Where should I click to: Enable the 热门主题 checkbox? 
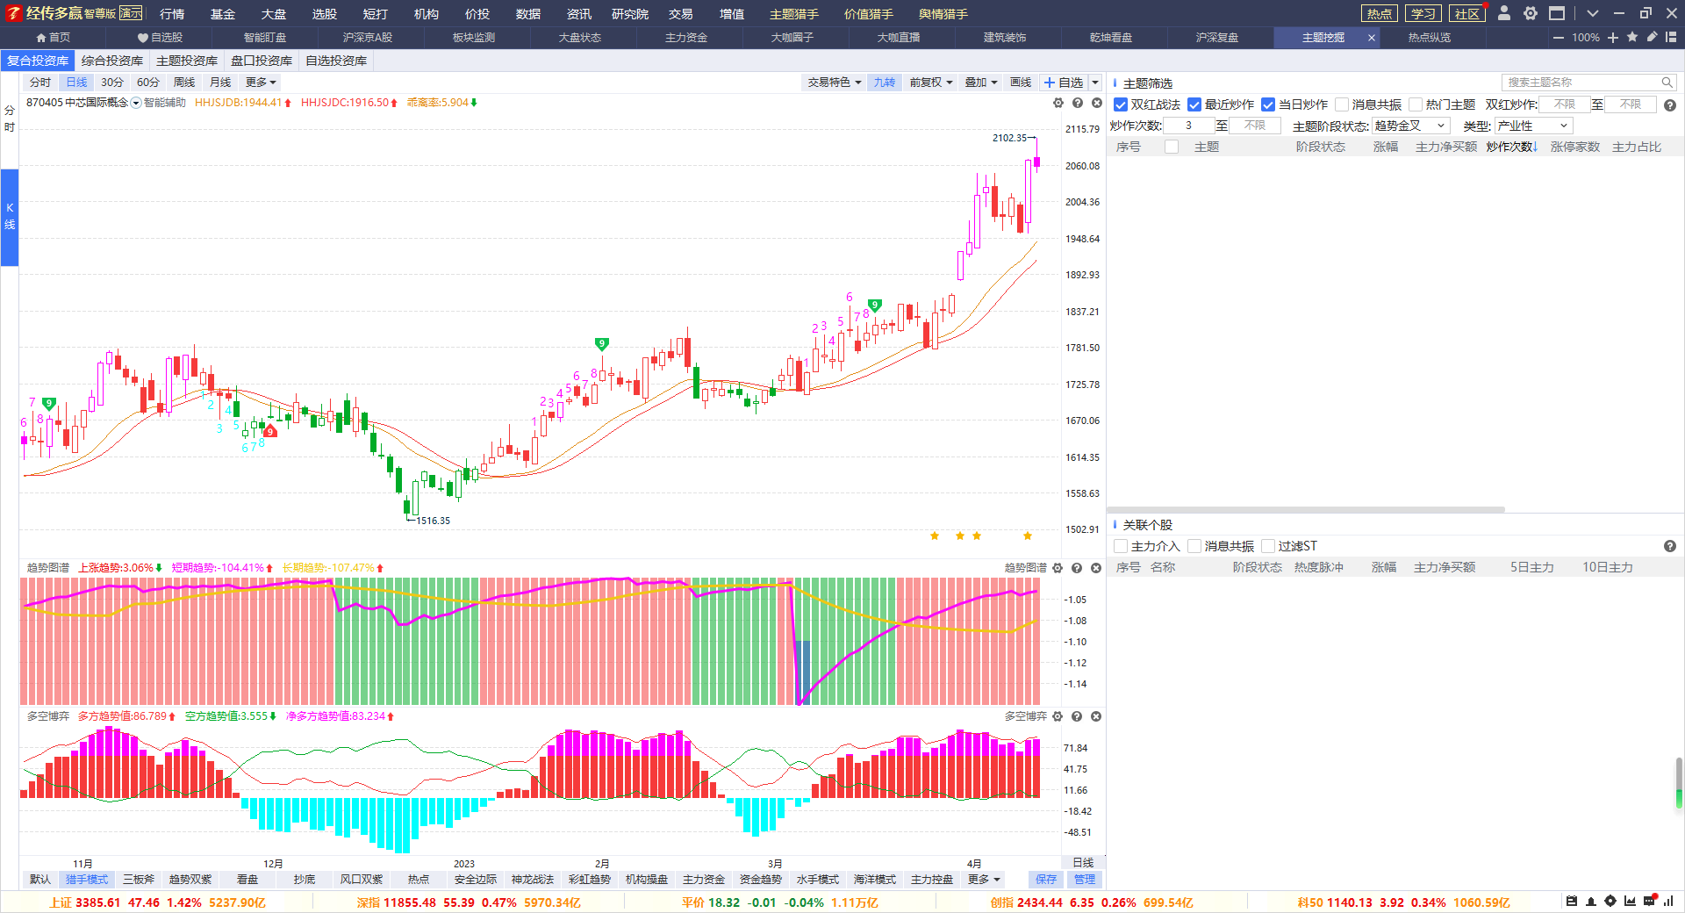(1416, 104)
